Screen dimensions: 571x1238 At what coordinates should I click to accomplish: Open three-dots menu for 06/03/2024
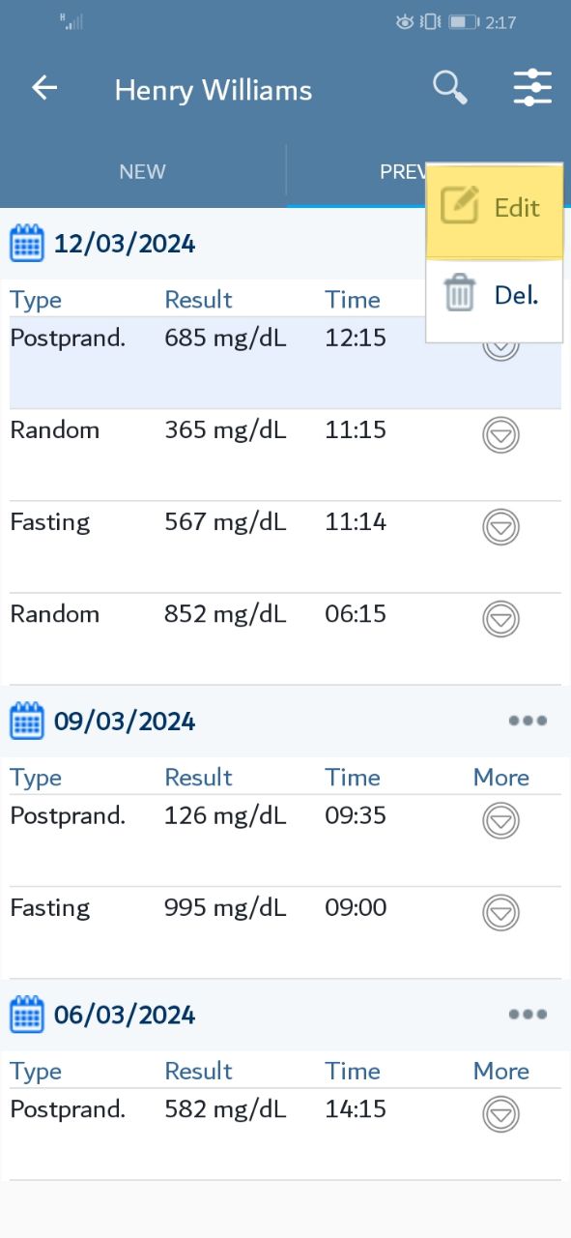[528, 1014]
